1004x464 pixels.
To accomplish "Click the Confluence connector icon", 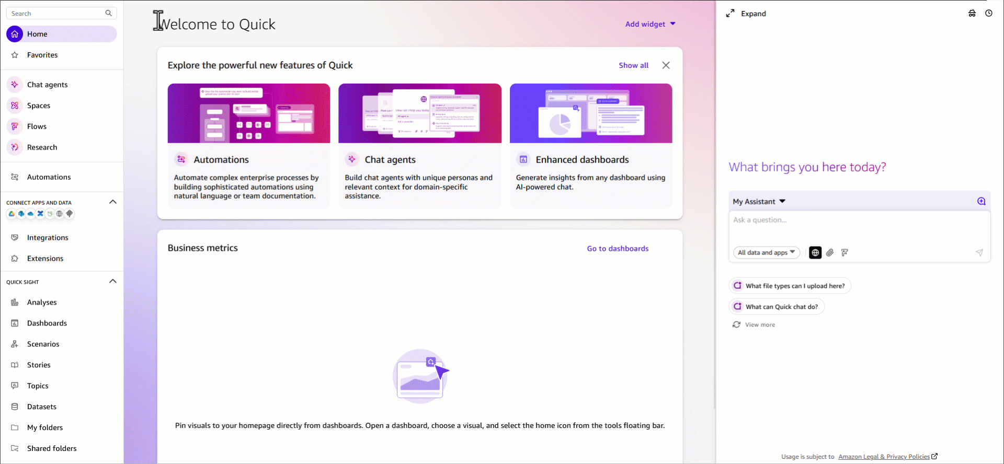I will coord(40,214).
